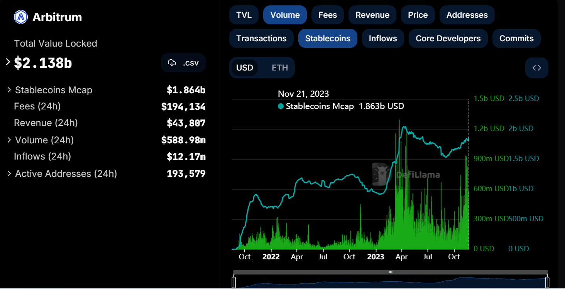Click the range slider top grip bar
565x289 pixels.
click(x=391, y=272)
